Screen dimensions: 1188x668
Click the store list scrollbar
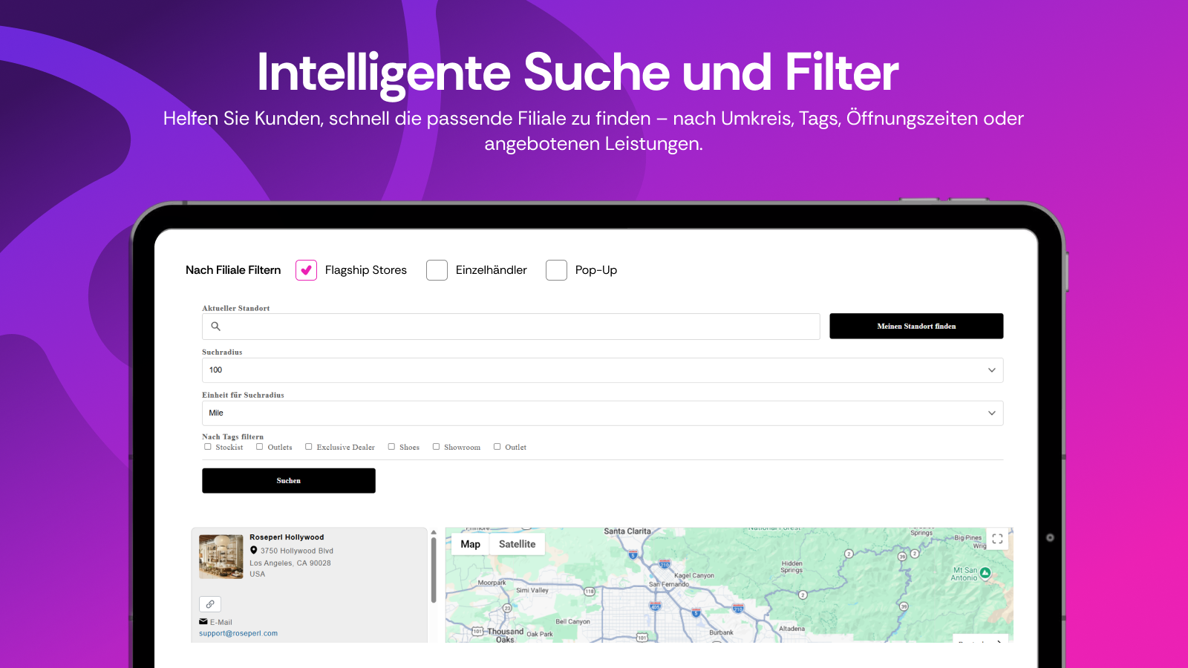click(x=434, y=570)
